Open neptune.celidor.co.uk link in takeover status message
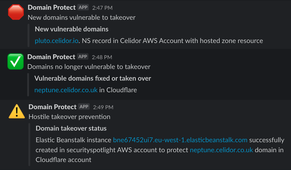Screen dimensions: 291x170 click(x=221, y=150)
